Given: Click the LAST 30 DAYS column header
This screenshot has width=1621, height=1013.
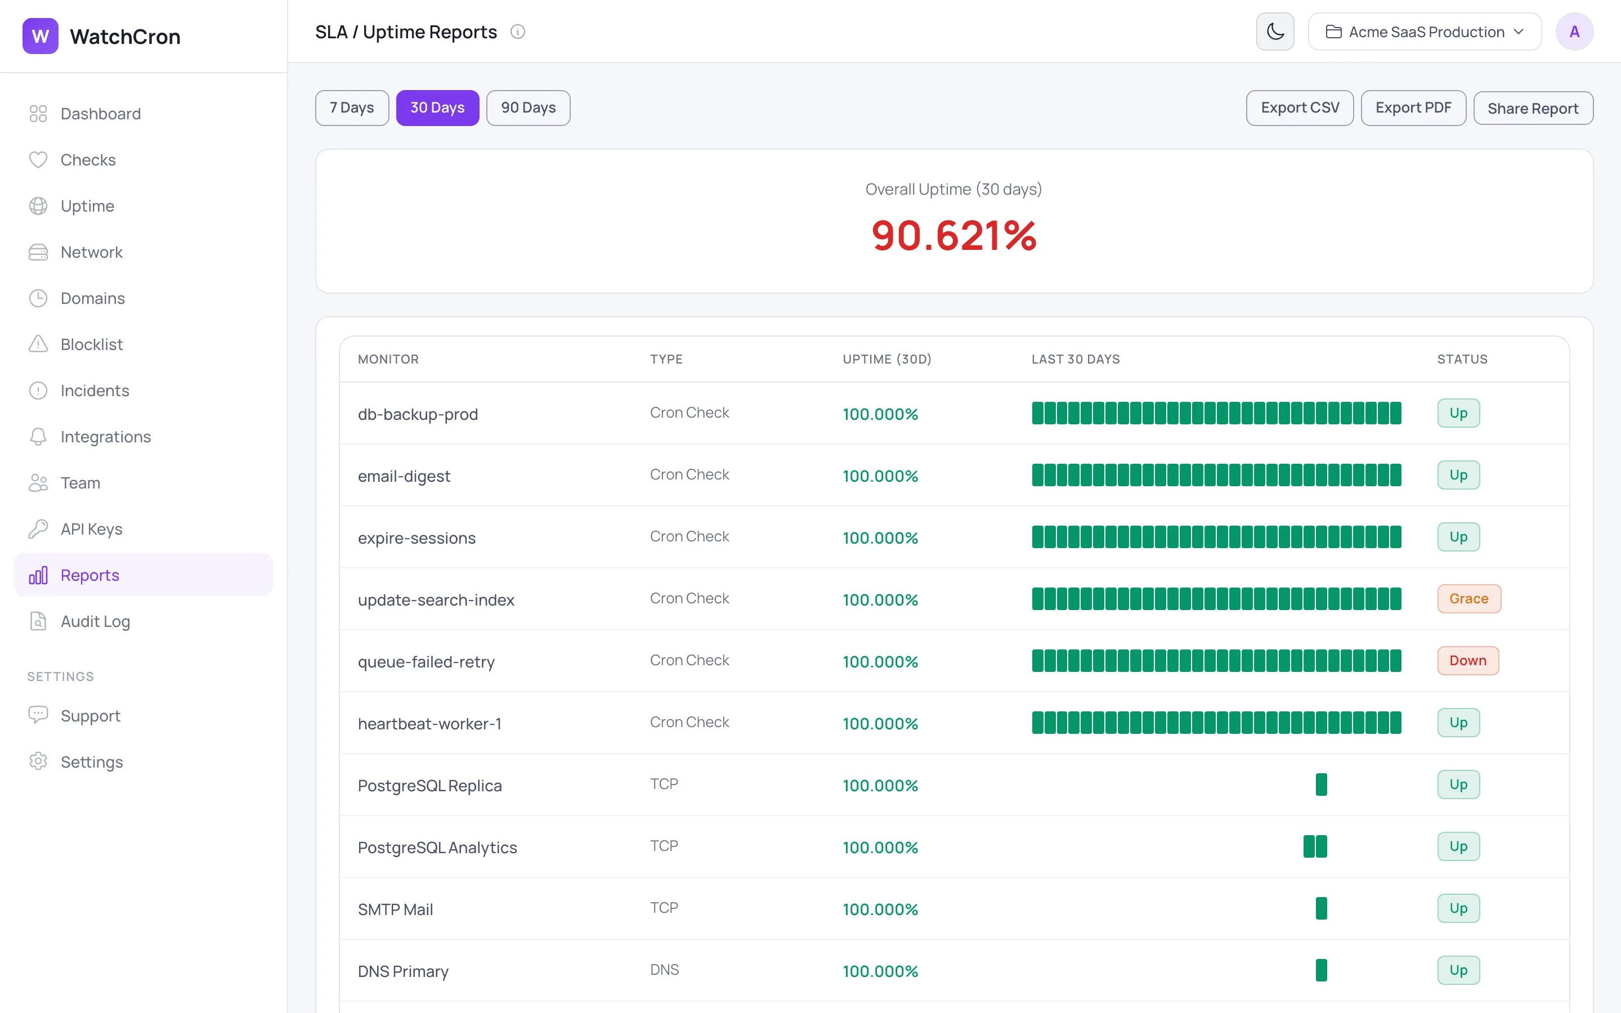Looking at the screenshot, I should click(1076, 359).
